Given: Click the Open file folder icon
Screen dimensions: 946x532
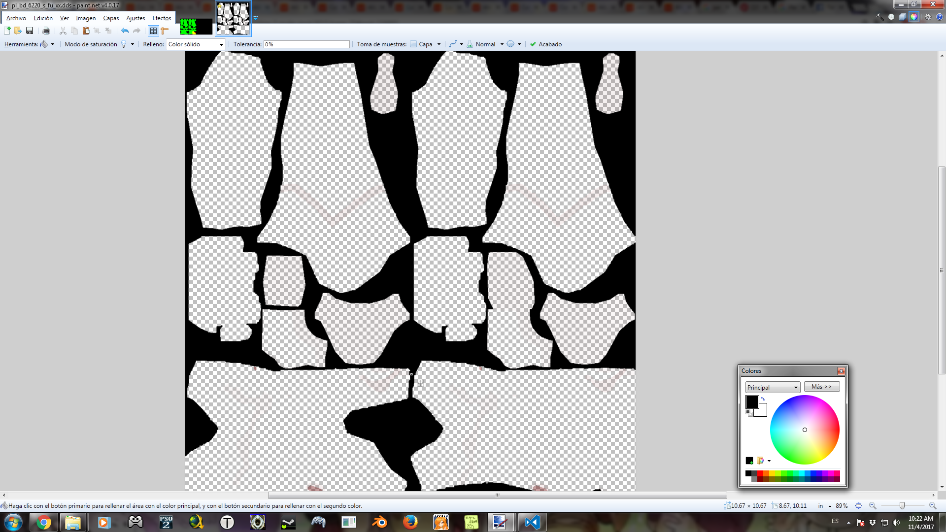Looking at the screenshot, I should pos(18,31).
